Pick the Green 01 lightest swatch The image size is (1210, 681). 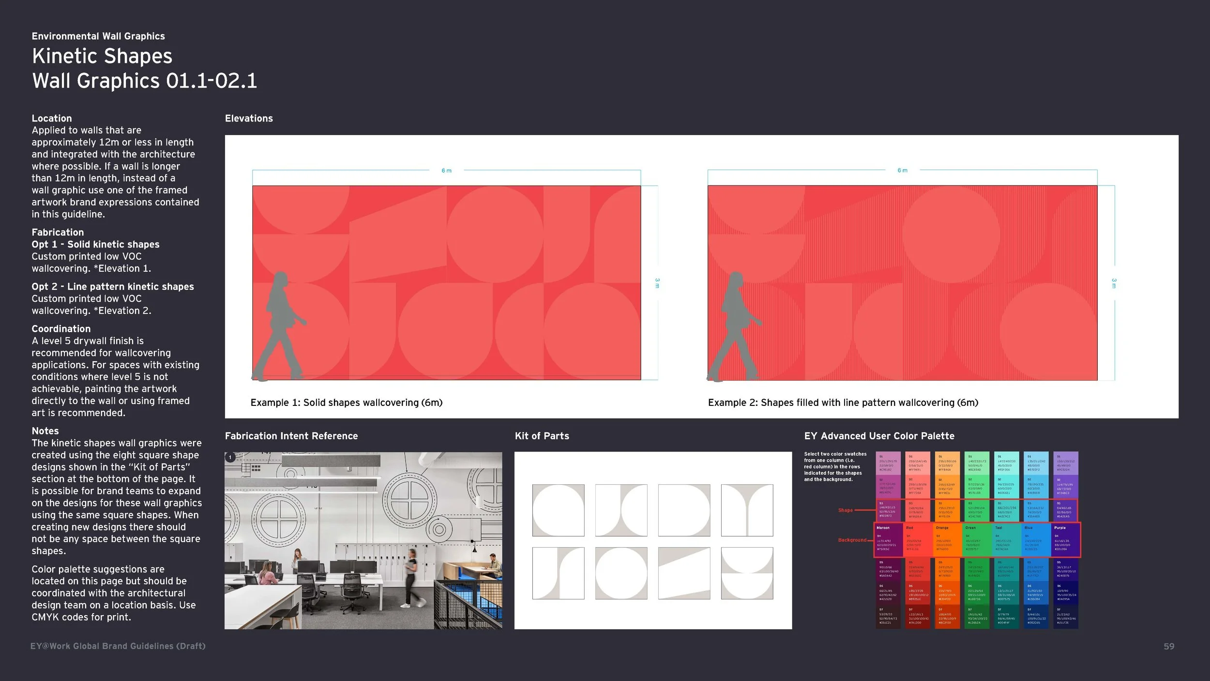pos(977,463)
